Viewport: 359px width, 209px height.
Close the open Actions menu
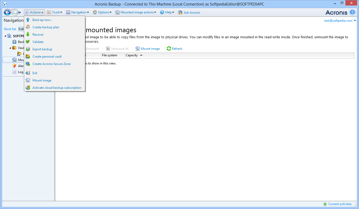(34, 12)
